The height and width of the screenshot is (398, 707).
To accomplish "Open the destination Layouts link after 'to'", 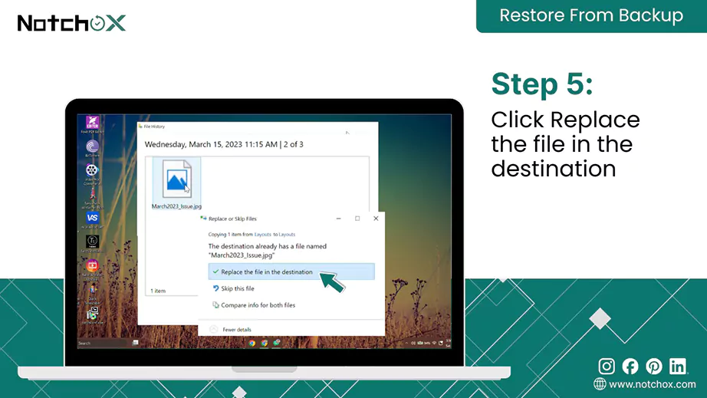I will 287,235.
